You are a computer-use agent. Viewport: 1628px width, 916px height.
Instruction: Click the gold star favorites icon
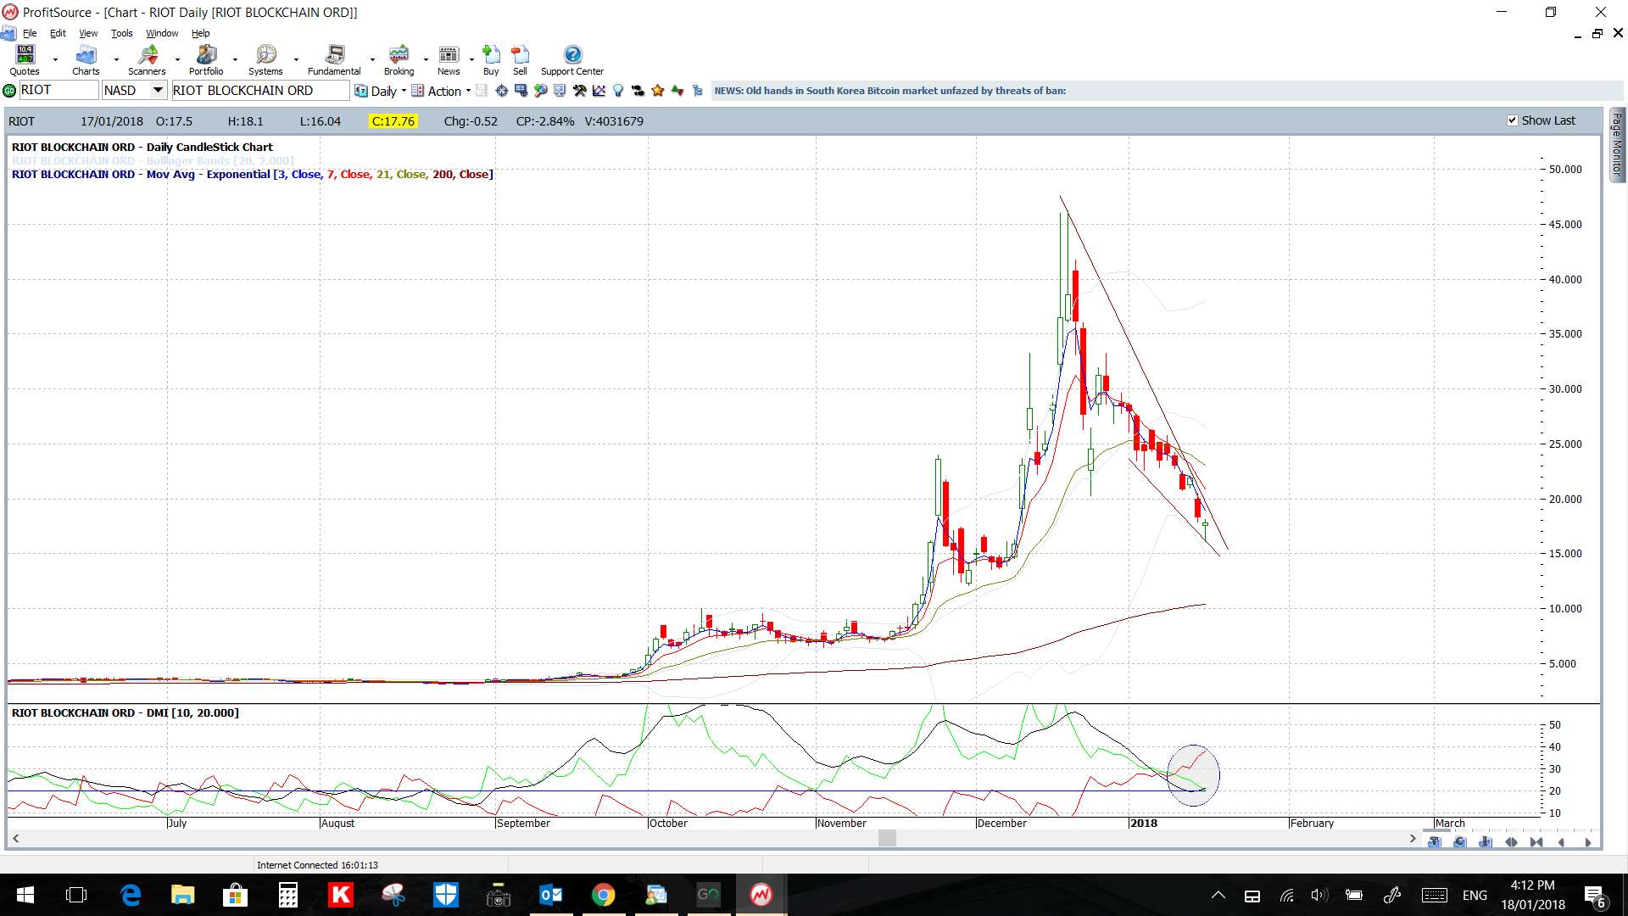click(657, 91)
